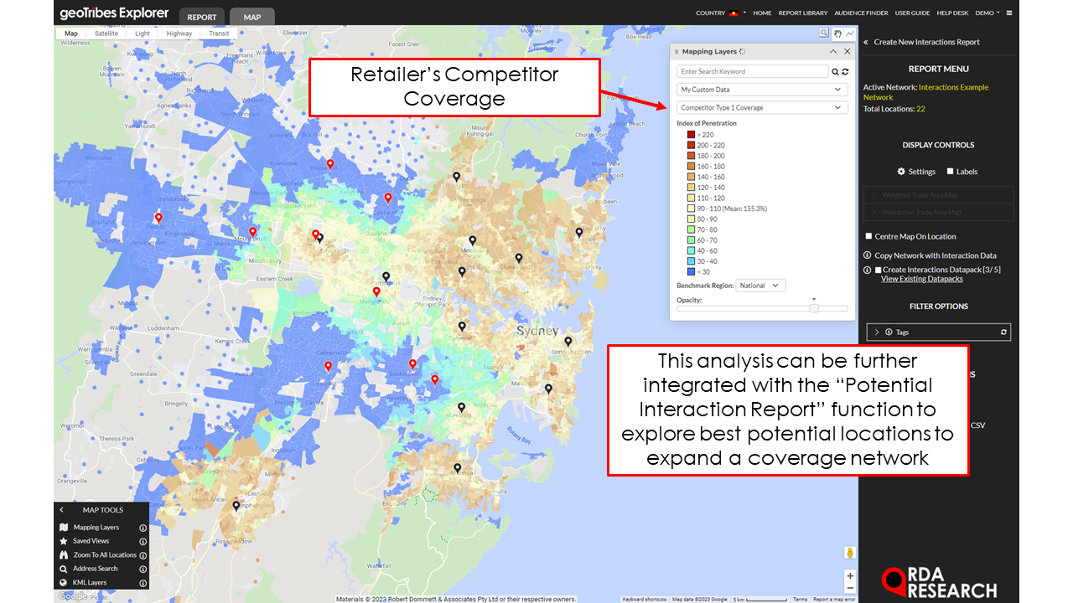This screenshot has width=1073, height=603.
Task: Go to Home in top navigation
Action: coord(762,13)
